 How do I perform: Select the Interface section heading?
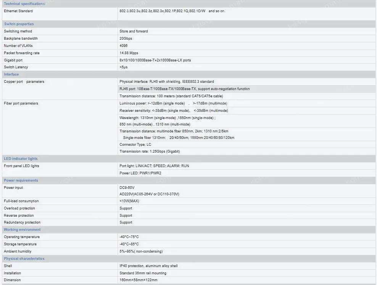click(11, 74)
